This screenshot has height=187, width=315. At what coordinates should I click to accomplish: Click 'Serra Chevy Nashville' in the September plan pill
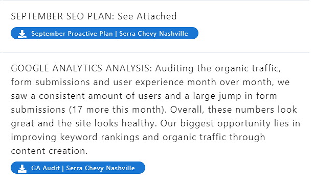153,34
